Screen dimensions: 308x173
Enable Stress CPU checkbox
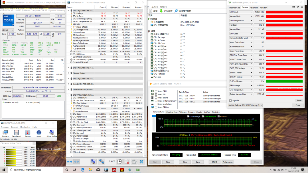[x=156, y=91]
